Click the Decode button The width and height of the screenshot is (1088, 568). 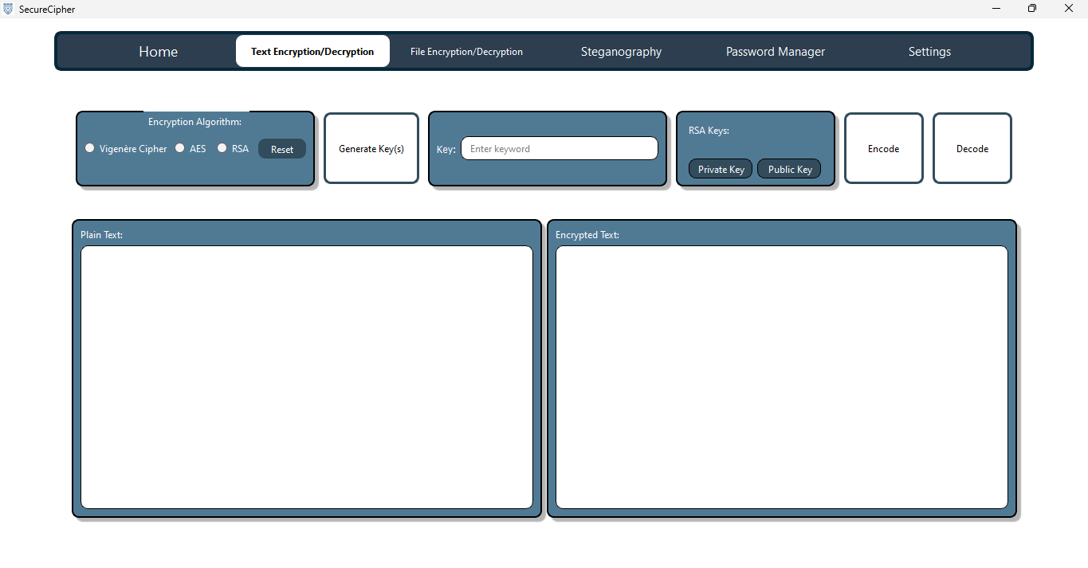click(972, 148)
